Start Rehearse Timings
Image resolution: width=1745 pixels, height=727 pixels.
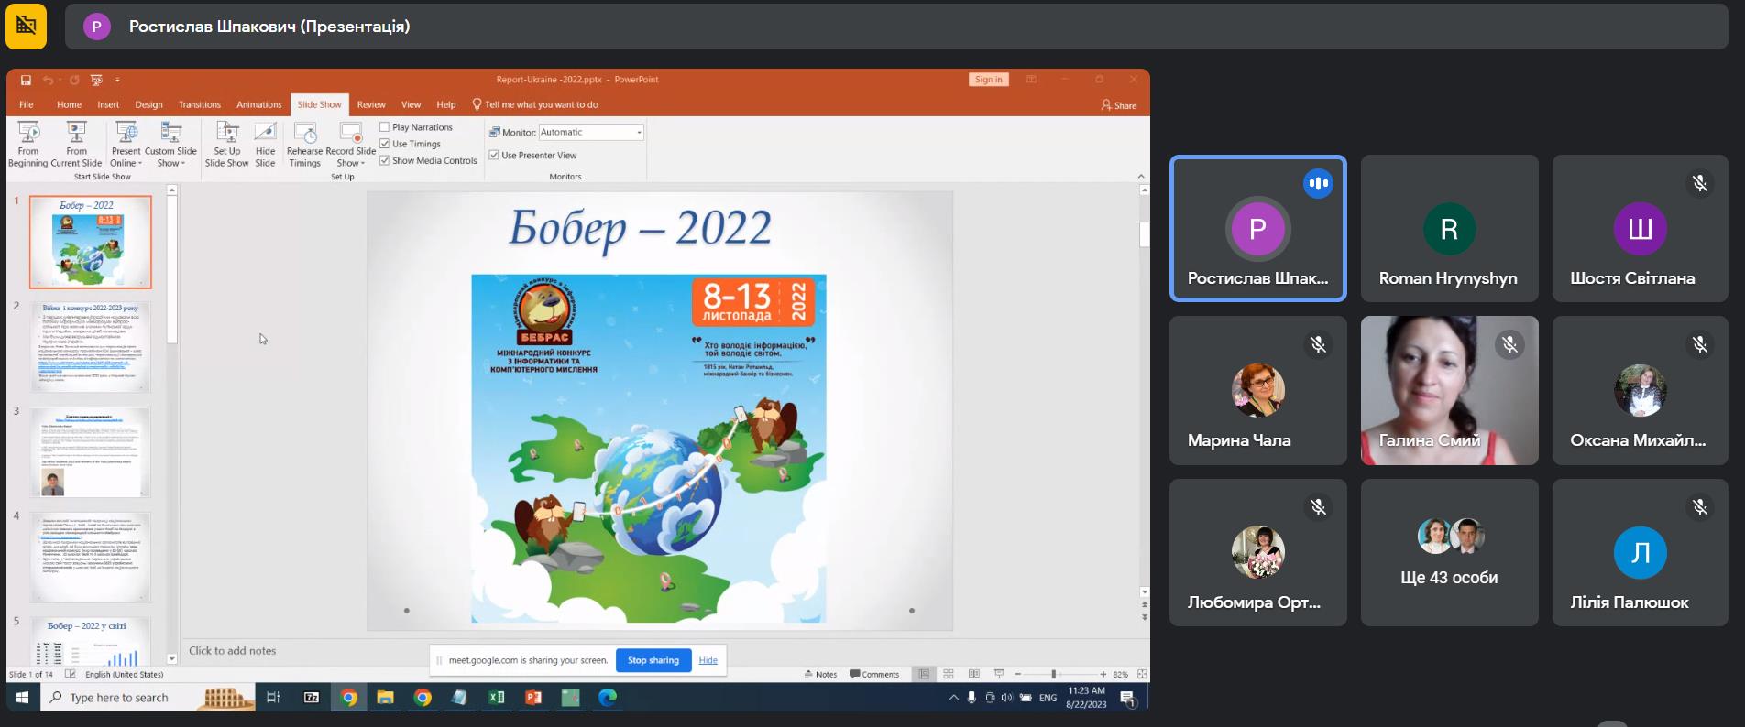point(304,144)
